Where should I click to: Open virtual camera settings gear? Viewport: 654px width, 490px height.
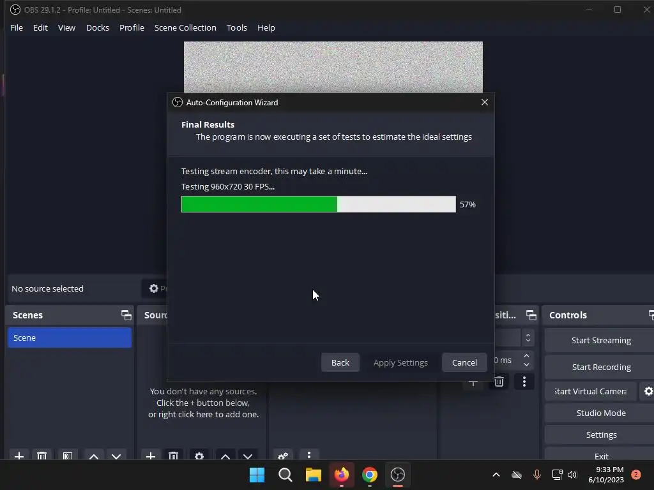(x=648, y=391)
